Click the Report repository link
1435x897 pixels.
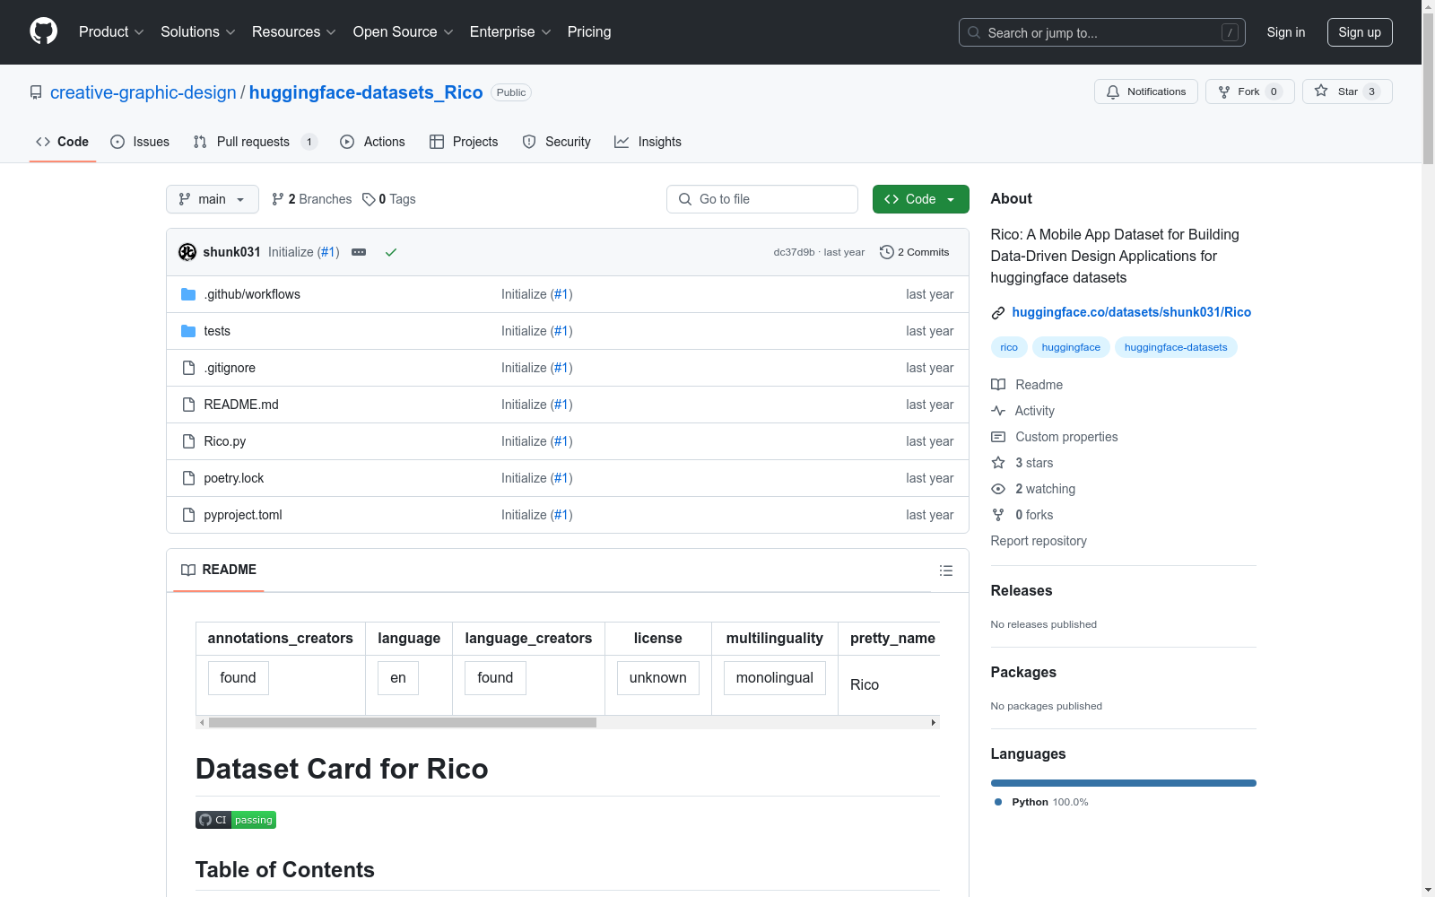(1039, 541)
